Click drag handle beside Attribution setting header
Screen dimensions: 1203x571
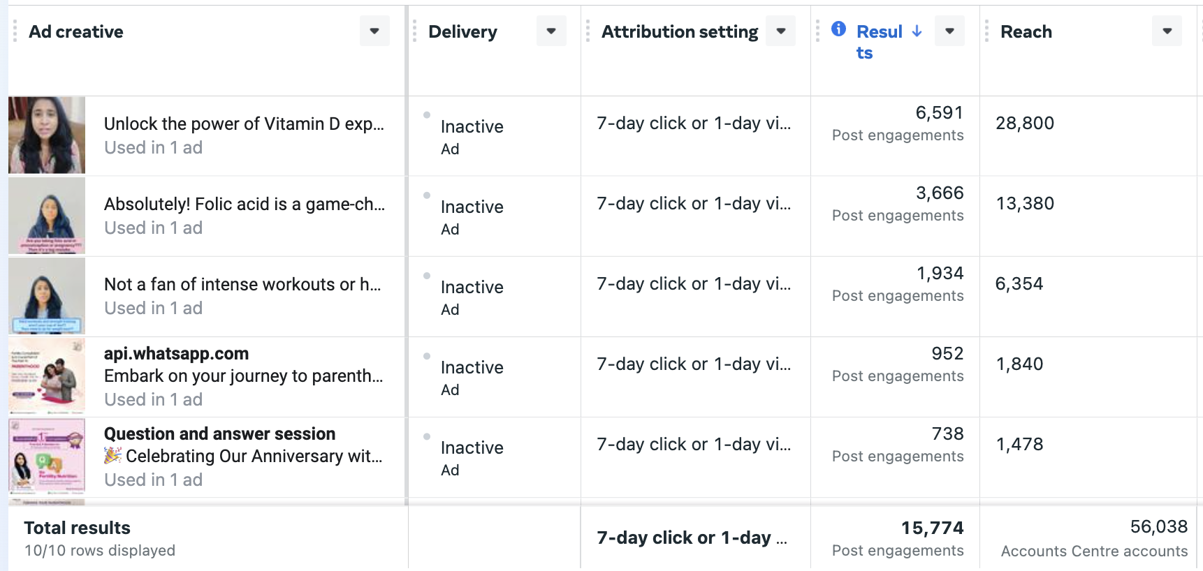coord(588,31)
